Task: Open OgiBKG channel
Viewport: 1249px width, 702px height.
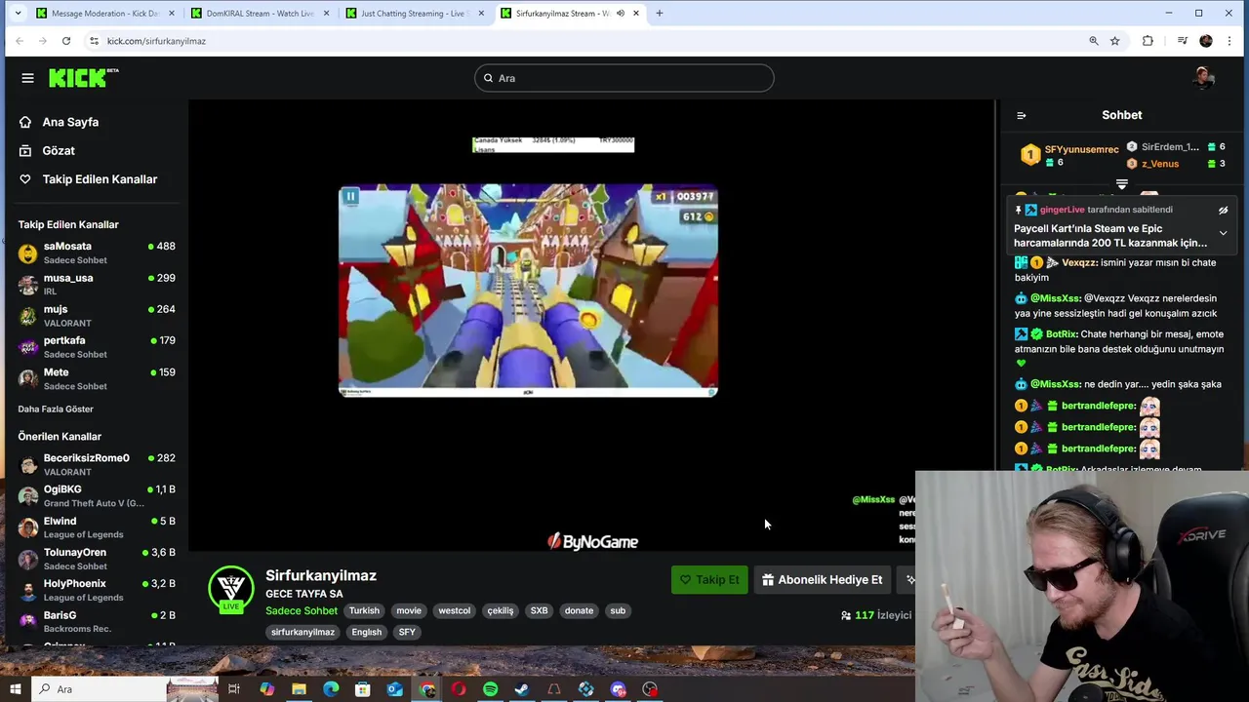Action: (95, 495)
